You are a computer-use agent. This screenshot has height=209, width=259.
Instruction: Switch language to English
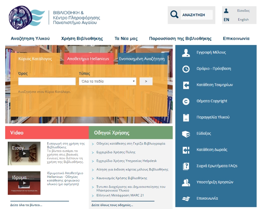(243, 19)
